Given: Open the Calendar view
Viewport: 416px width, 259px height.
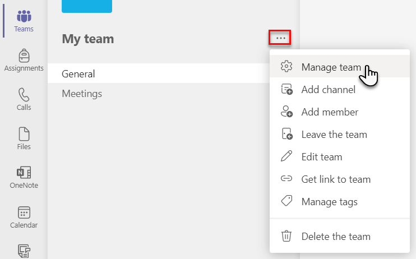Looking at the screenshot, I should pyautogui.click(x=24, y=217).
